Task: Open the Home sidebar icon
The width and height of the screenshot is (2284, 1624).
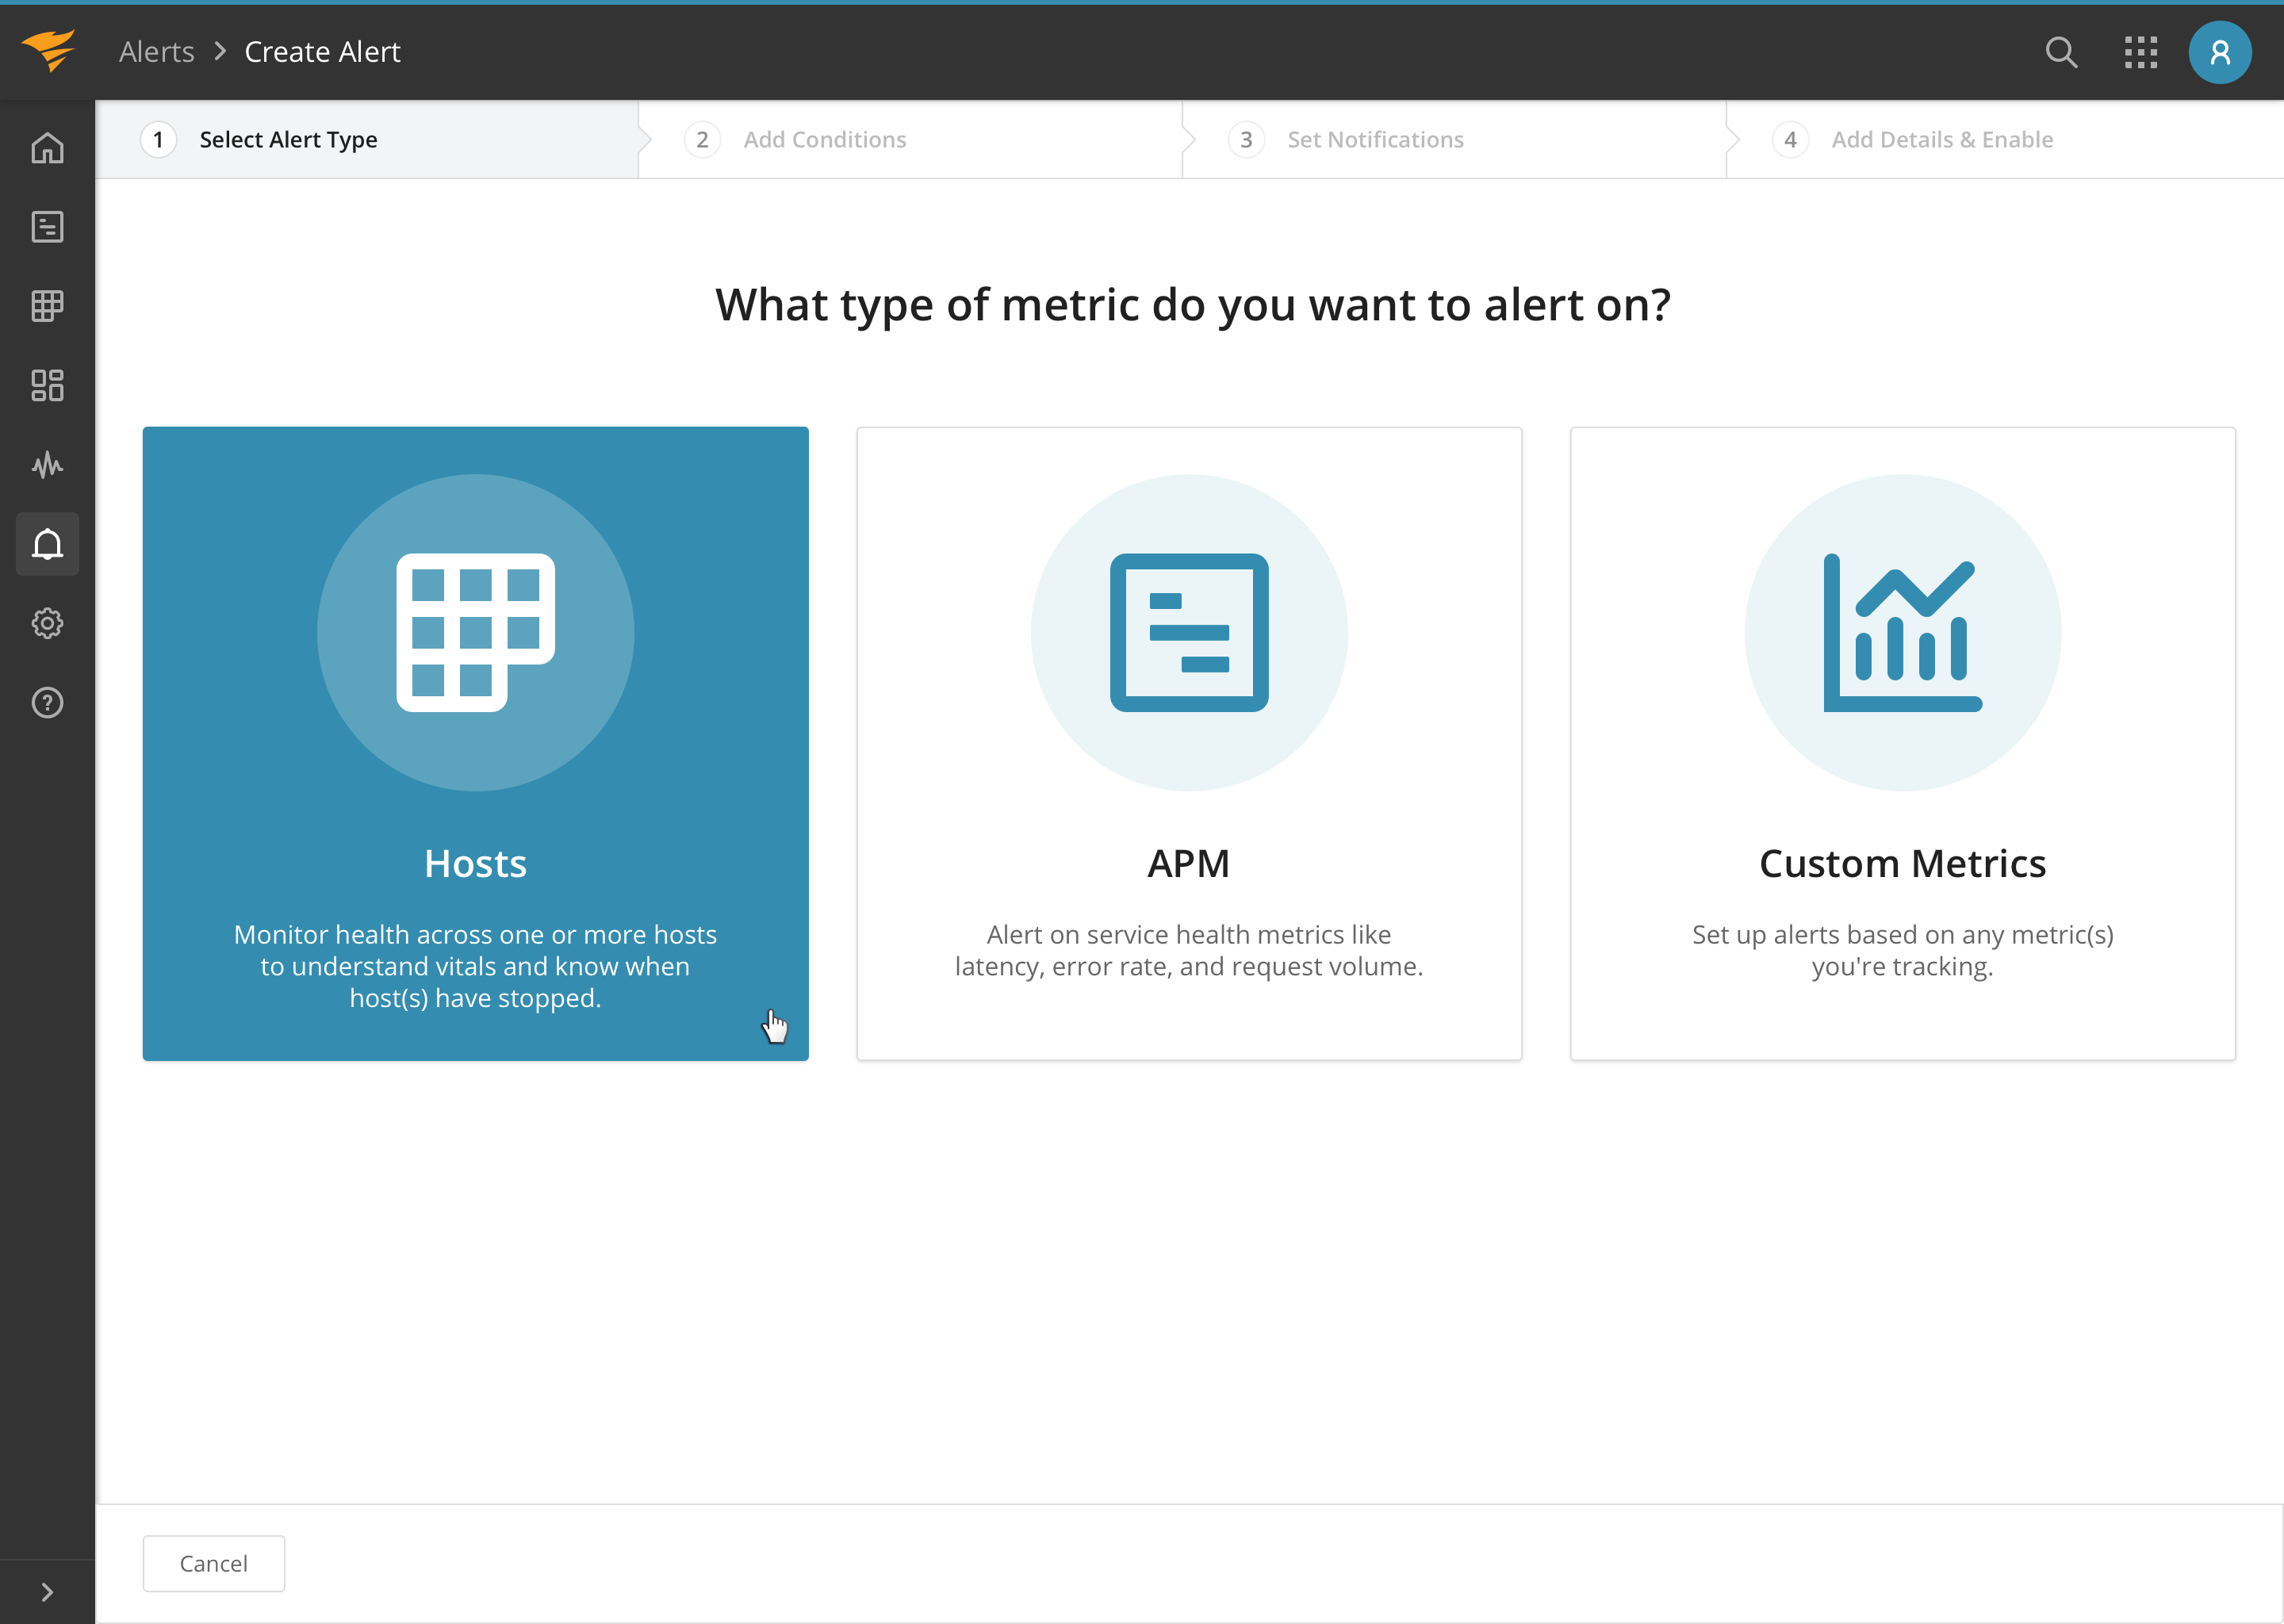Action: [47, 148]
